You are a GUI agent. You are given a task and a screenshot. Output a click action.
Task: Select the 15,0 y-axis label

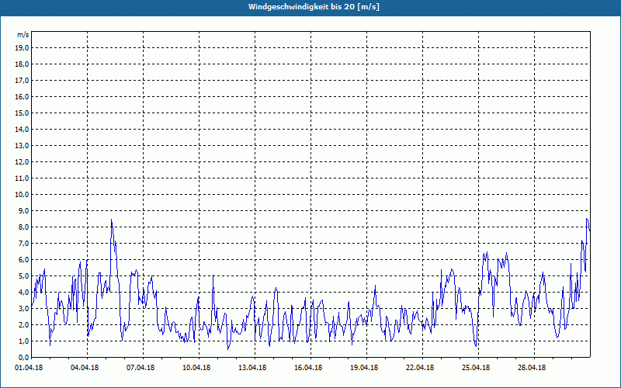click(23, 113)
